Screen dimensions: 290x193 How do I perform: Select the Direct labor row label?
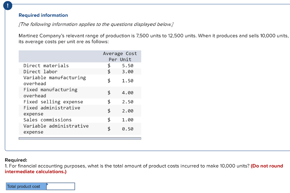point(40,72)
